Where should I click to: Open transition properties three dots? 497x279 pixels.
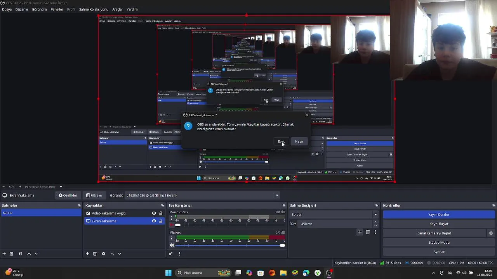click(375, 232)
